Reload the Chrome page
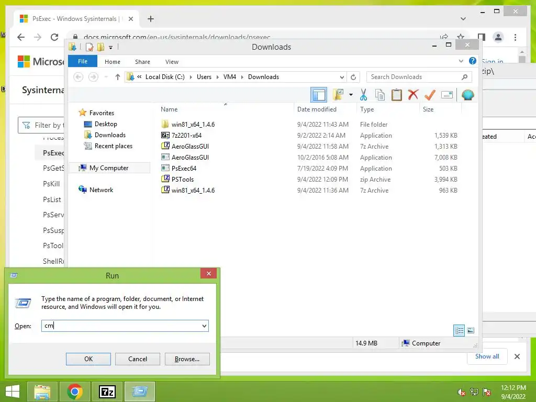536x402 pixels. [54, 37]
